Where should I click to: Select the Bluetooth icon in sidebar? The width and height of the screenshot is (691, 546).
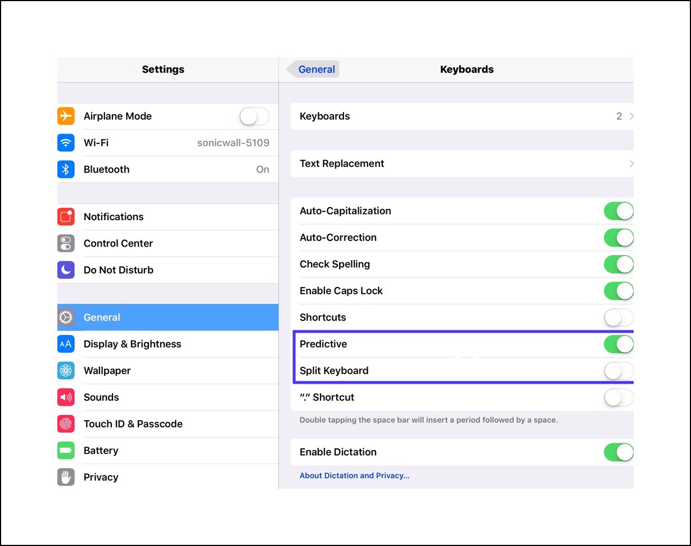(x=66, y=169)
